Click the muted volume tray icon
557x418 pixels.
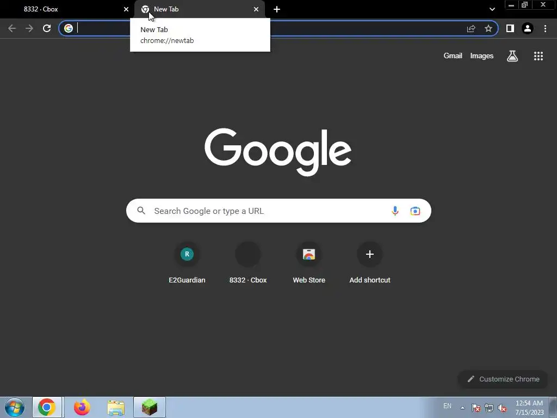pos(502,408)
